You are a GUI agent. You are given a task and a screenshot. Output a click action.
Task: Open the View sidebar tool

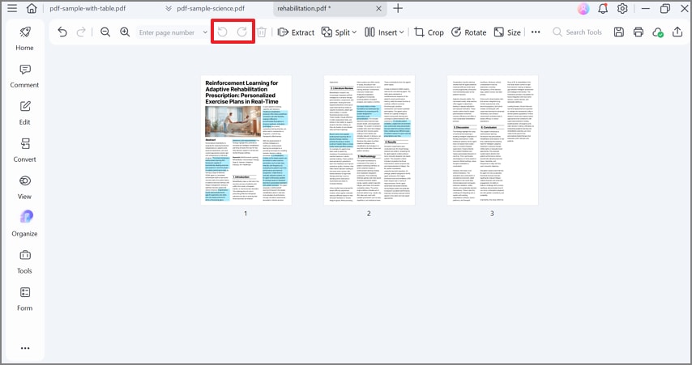(24, 187)
